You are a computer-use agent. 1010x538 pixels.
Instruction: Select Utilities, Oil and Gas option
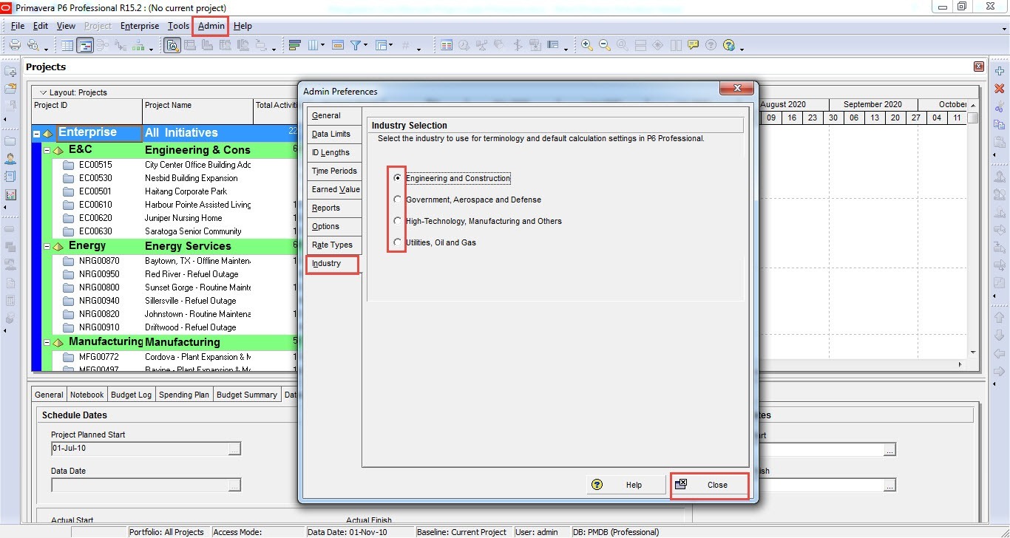tap(398, 242)
